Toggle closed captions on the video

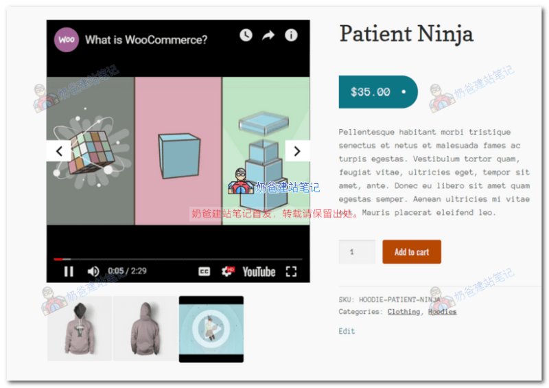204,272
